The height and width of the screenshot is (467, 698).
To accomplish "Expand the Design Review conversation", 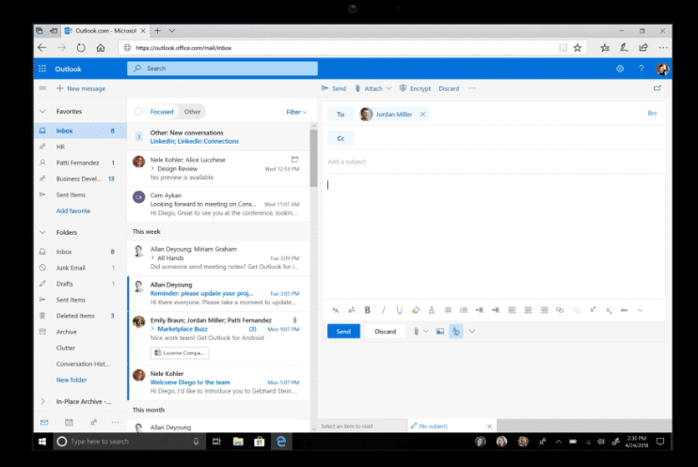I will pos(152,168).
